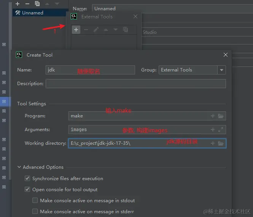
Task: Click the Group combo box showing External Tools
Action: tap(192, 70)
